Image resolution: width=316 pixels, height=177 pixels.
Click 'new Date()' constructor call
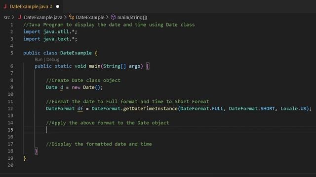(86, 88)
